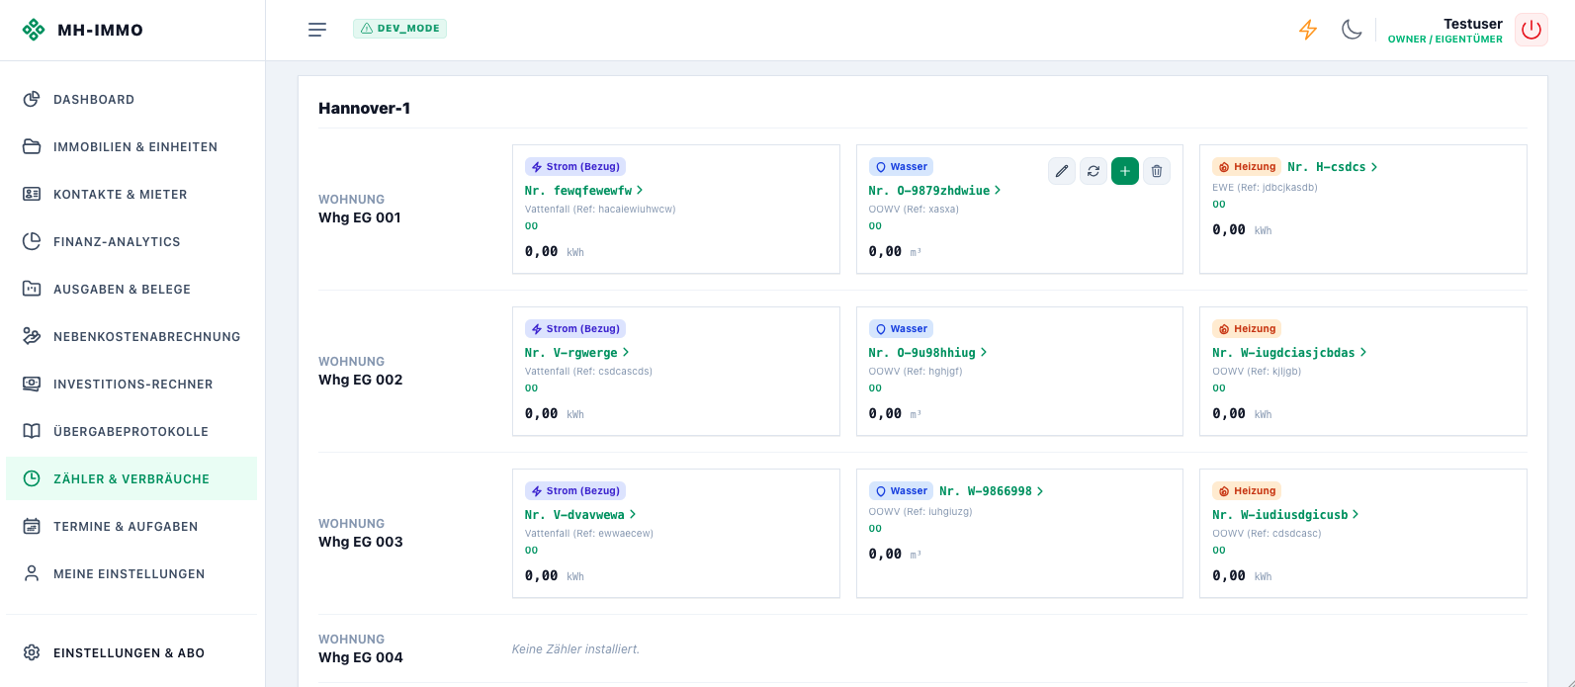Delete meter O-9879zhdwiue with trash icon
1575x687 pixels.
pyautogui.click(x=1157, y=171)
